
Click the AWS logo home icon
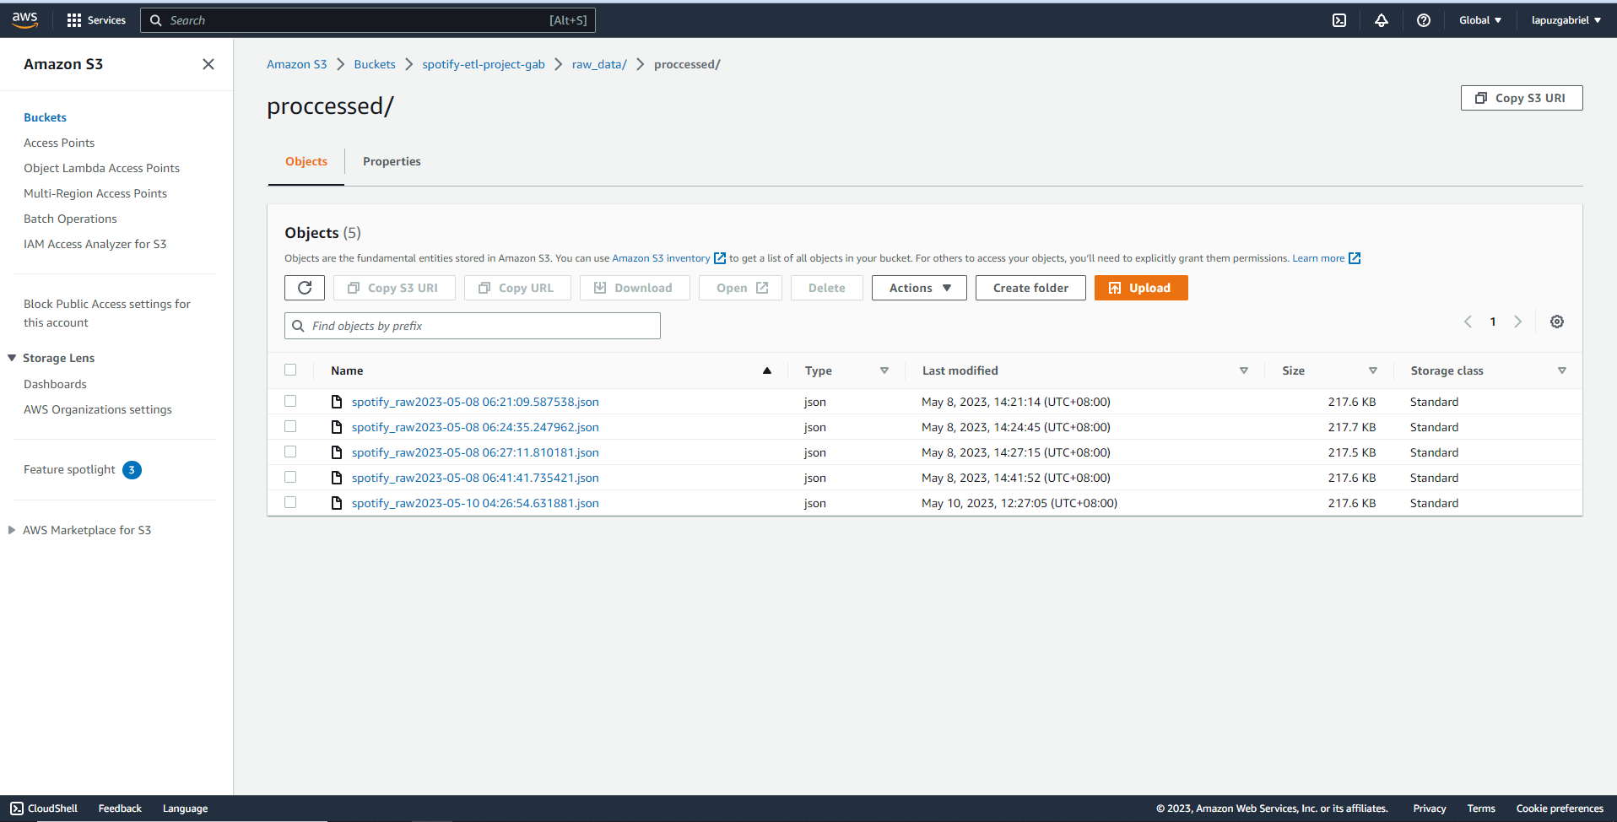pos(25,20)
